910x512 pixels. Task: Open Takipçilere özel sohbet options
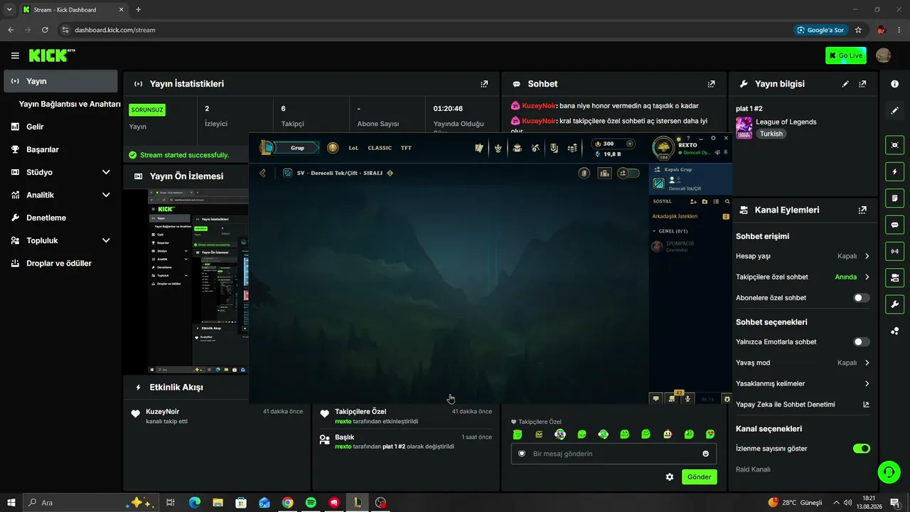click(x=803, y=277)
